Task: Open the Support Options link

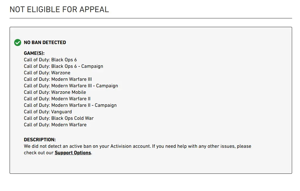Action: coord(73,153)
